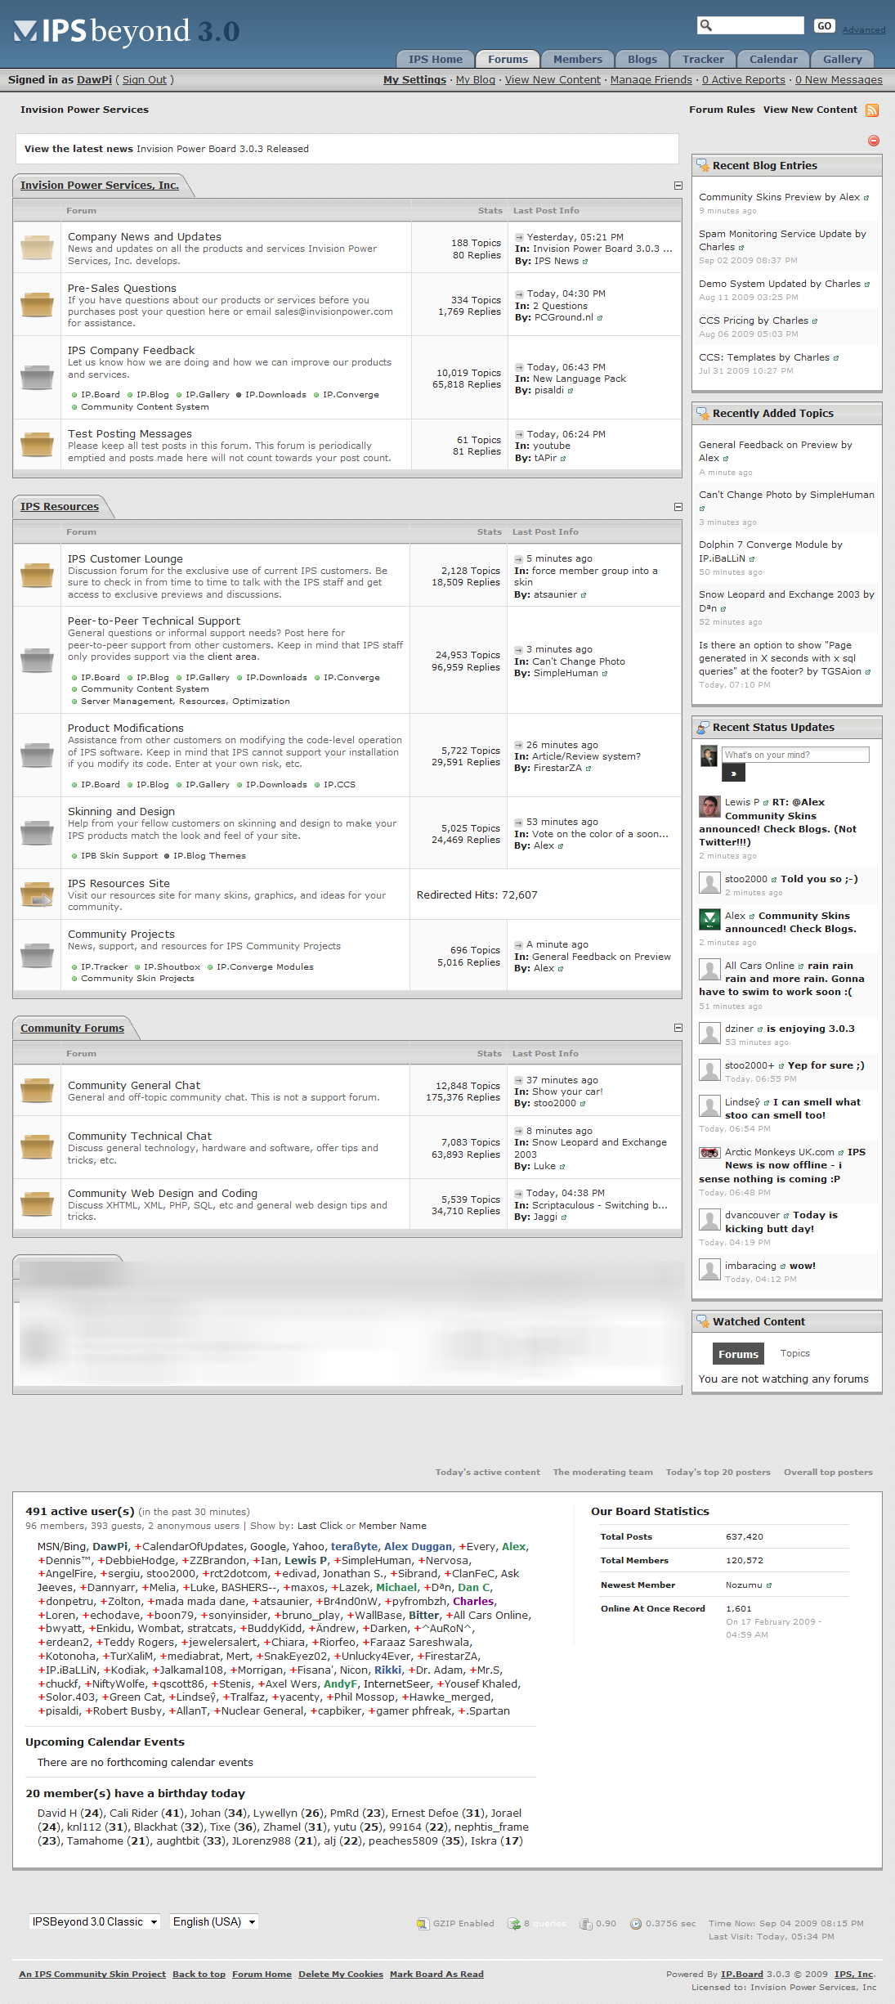The width and height of the screenshot is (895, 2004).
Task: Open the IPS Home tab
Action: tap(435, 59)
